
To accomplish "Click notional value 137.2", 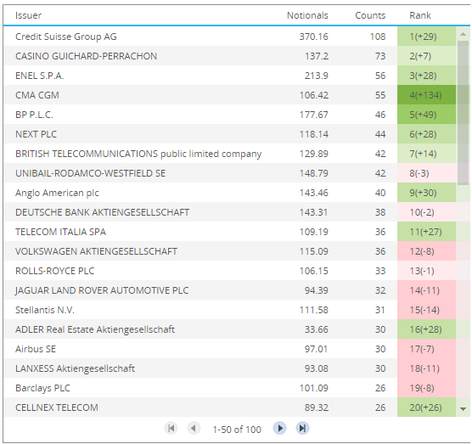I will pos(317,56).
